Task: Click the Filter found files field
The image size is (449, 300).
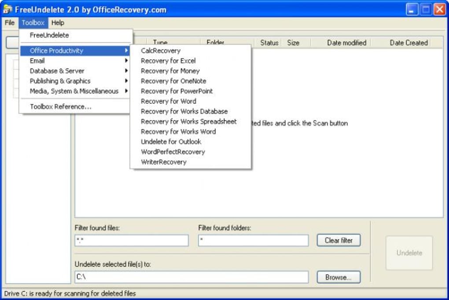Action: pyautogui.click(x=131, y=240)
